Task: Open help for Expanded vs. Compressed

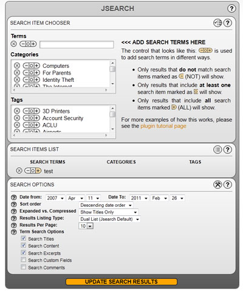Action: click(x=14, y=212)
